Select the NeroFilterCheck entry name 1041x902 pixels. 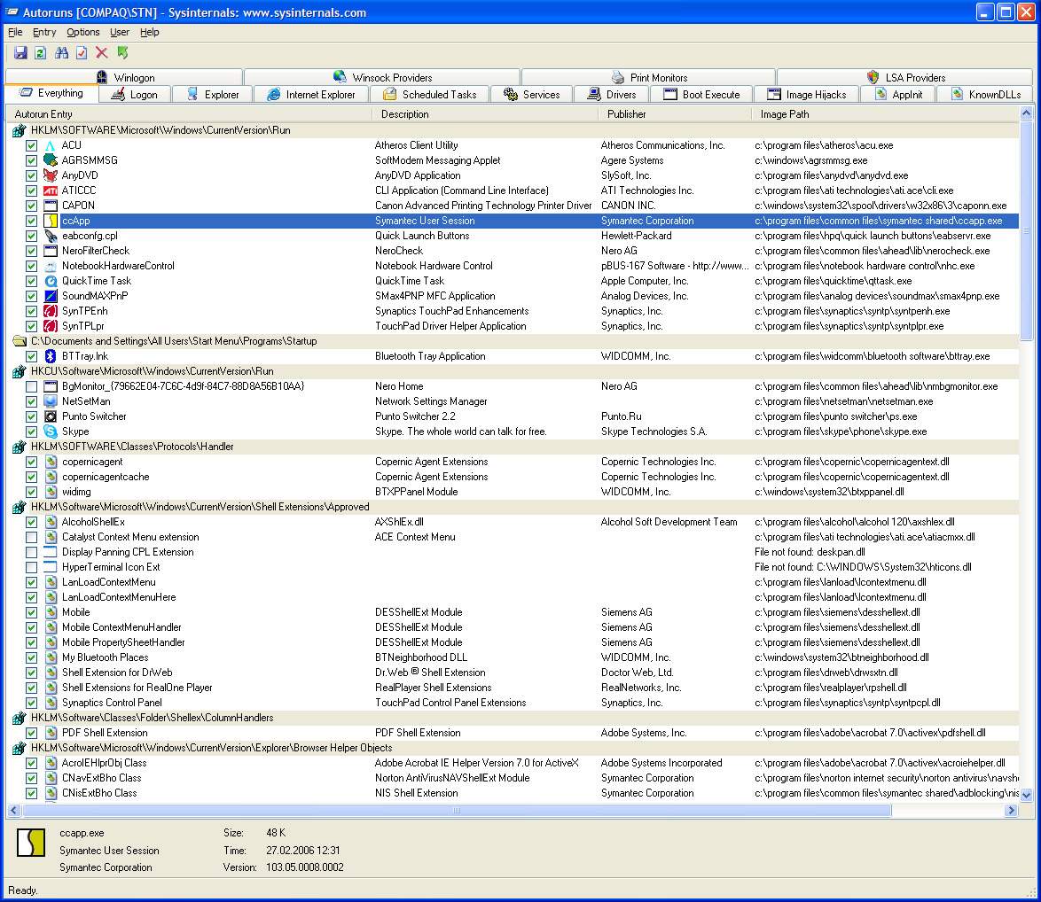[96, 251]
